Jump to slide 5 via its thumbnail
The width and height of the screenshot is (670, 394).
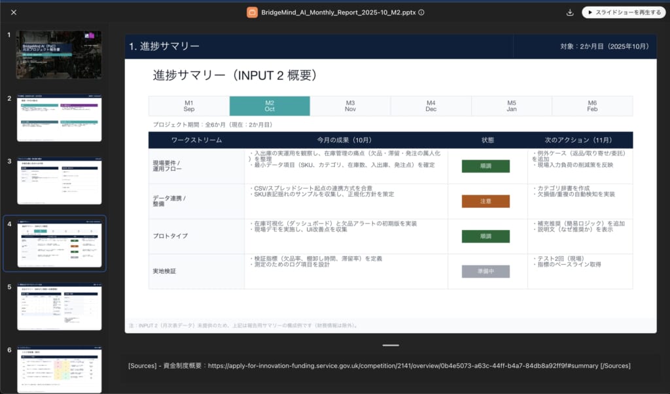tap(58, 306)
